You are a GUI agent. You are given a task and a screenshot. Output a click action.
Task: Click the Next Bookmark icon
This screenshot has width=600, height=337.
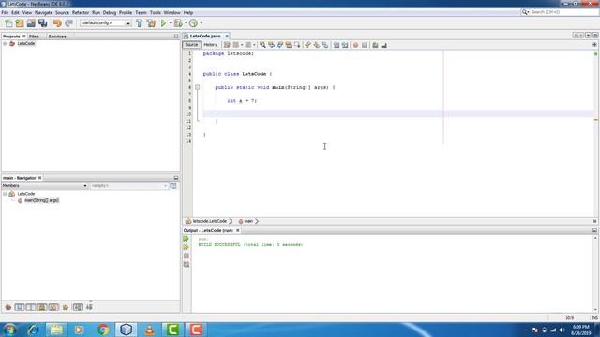tap(317, 45)
